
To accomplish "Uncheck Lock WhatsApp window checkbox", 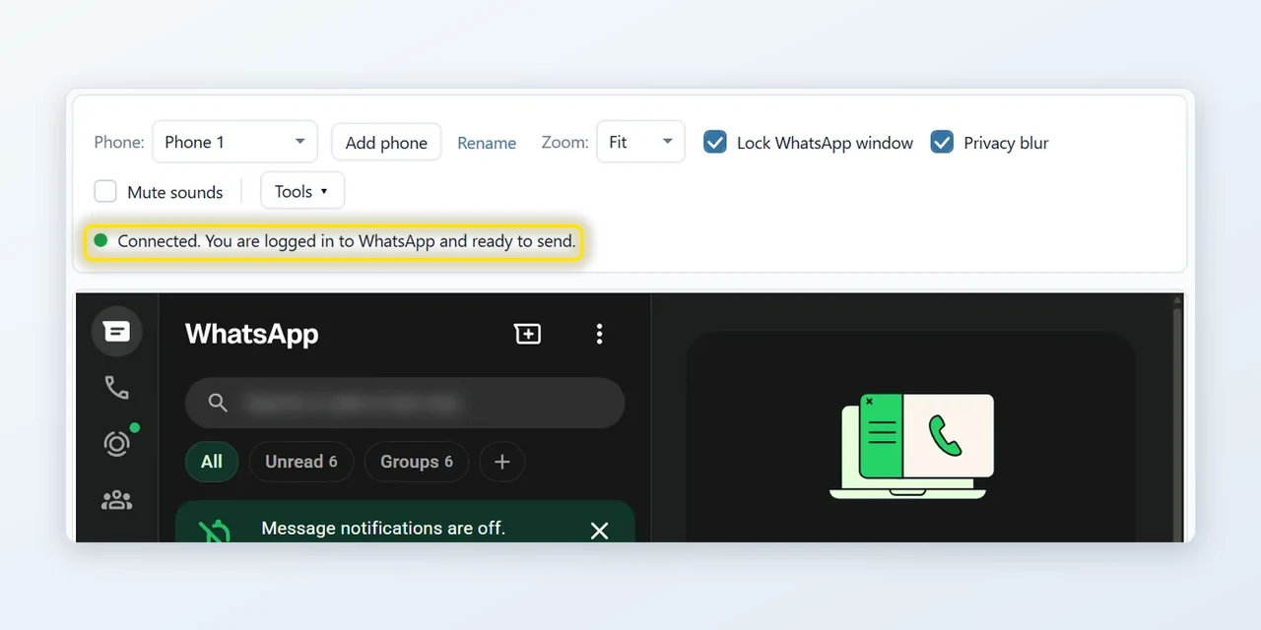I will click(x=715, y=143).
